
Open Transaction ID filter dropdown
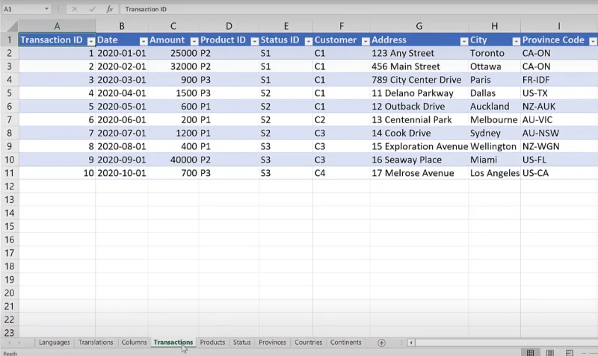click(x=90, y=41)
